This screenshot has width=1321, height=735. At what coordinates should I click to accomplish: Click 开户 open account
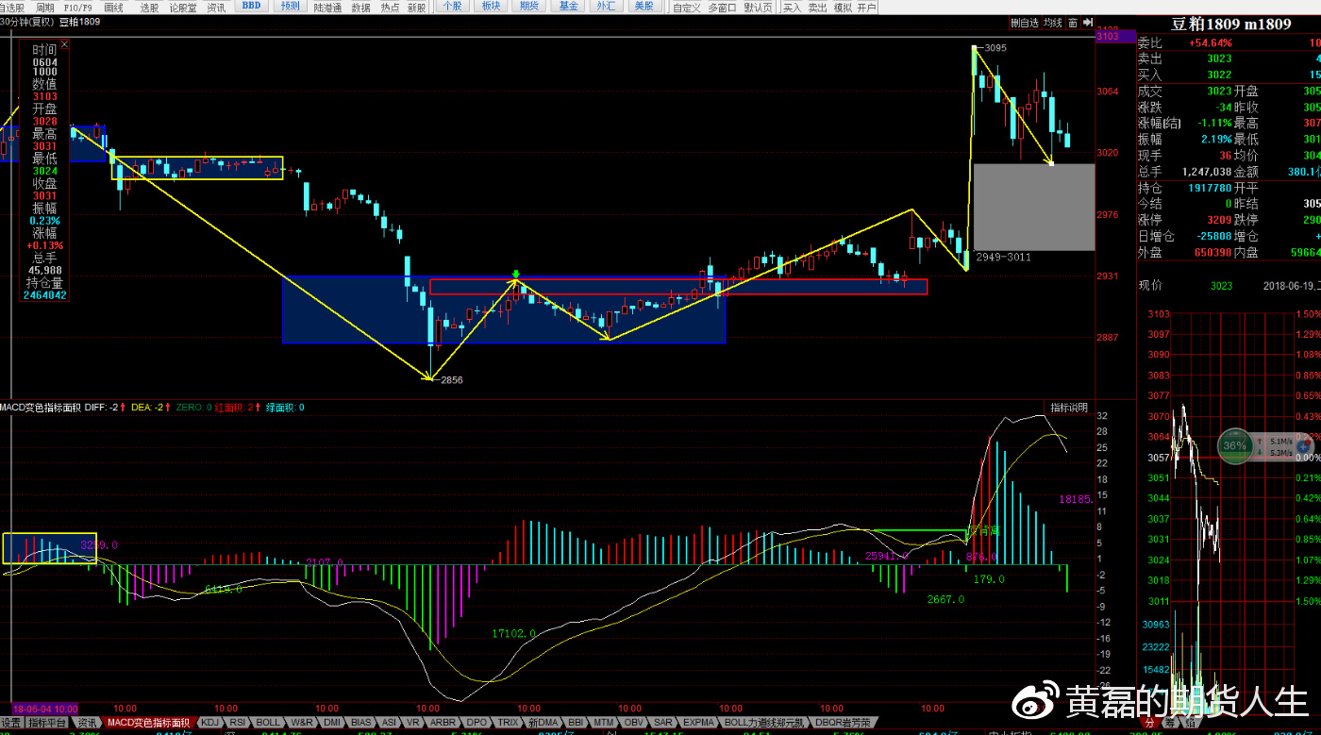tap(866, 7)
